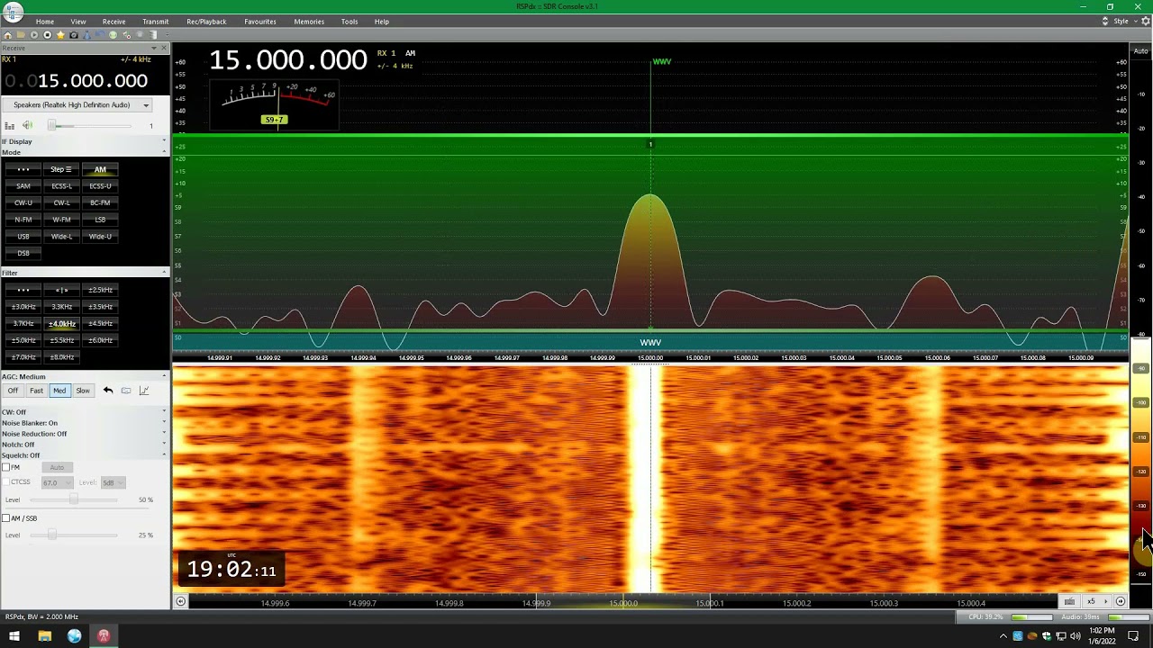
Task: Enable the AM / SSB squelch checkbox
Action: [x=6, y=518]
